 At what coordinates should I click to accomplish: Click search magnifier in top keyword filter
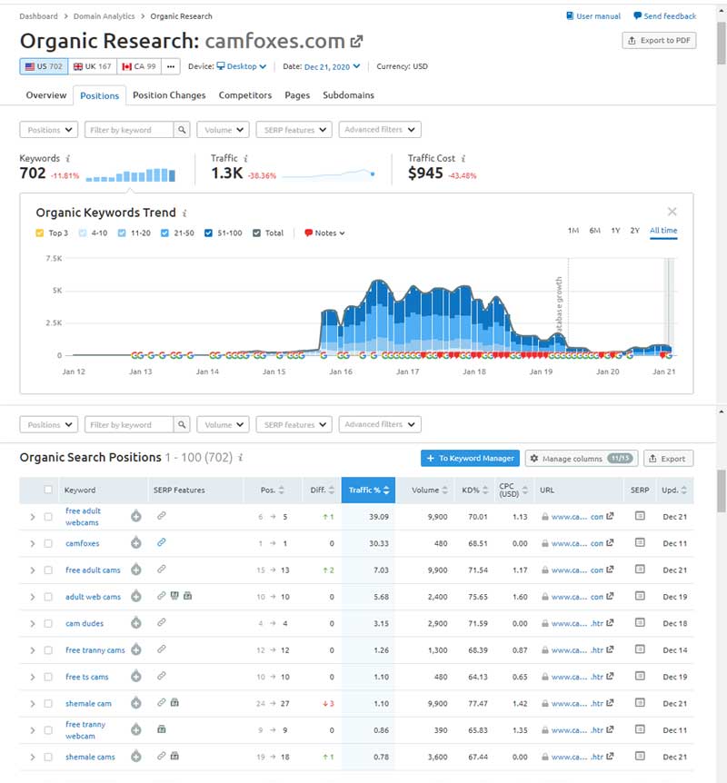(x=182, y=130)
